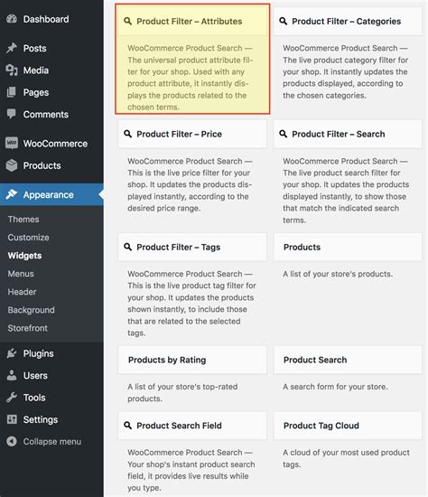Expand the Product Filter – Attributes widget

click(192, 22)
